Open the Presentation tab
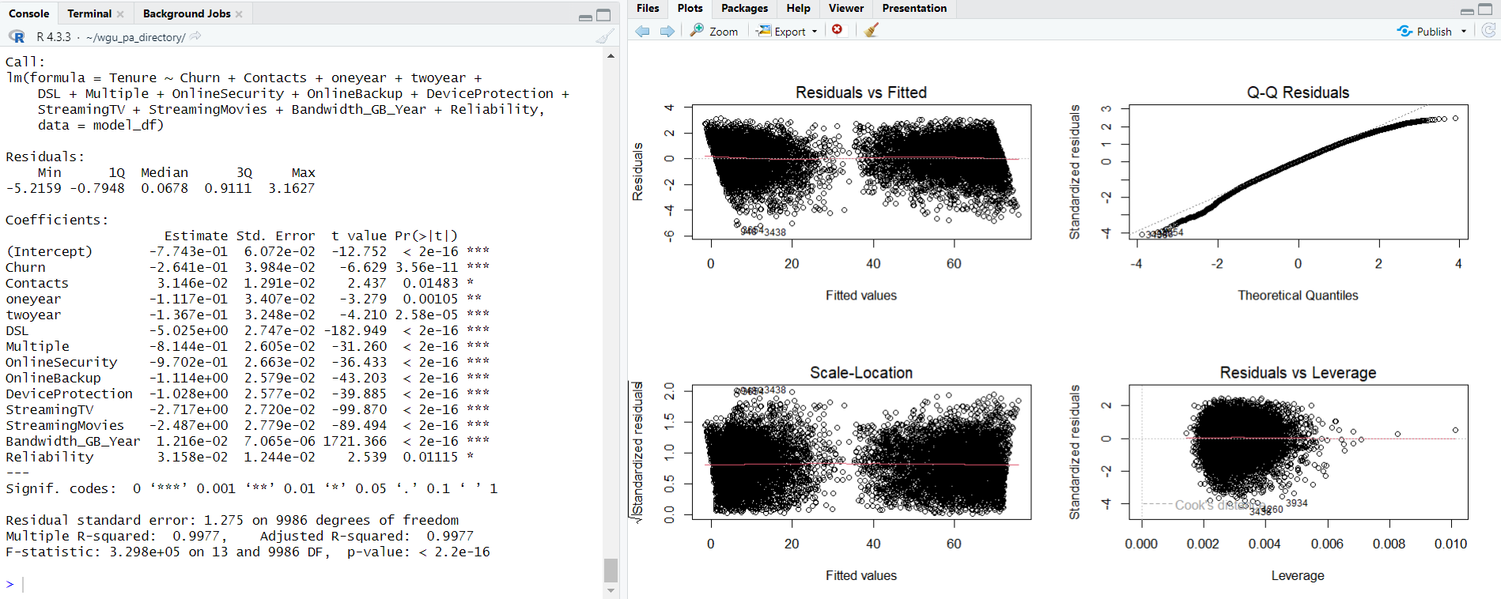1501x599 pixels. (914, 8)
